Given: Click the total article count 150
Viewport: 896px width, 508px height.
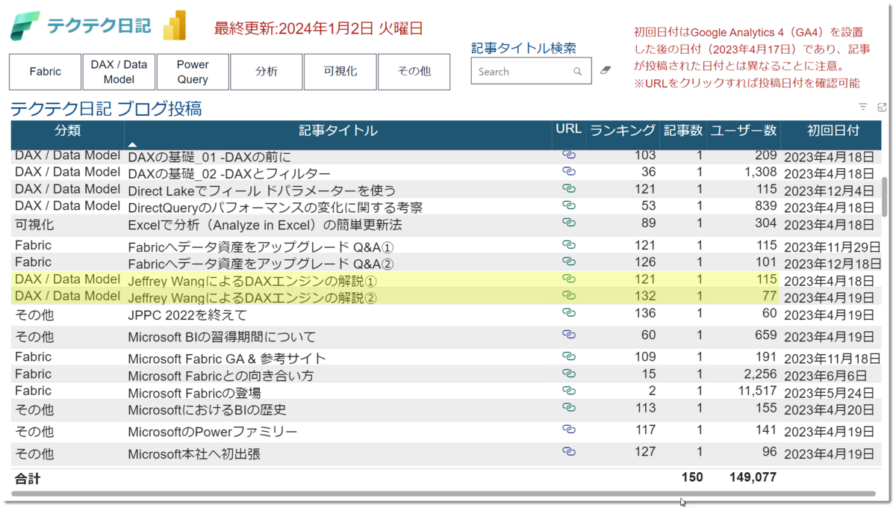Looking at the screenshot, I should [x=692, y=477].
